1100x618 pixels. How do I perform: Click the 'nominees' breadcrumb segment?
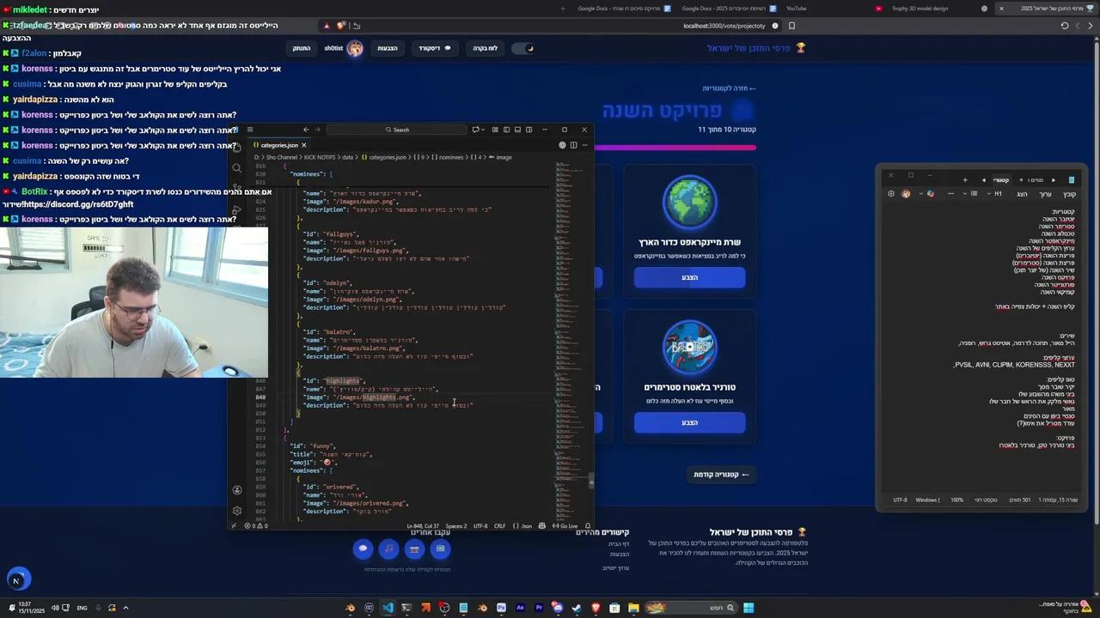(452, 157)
